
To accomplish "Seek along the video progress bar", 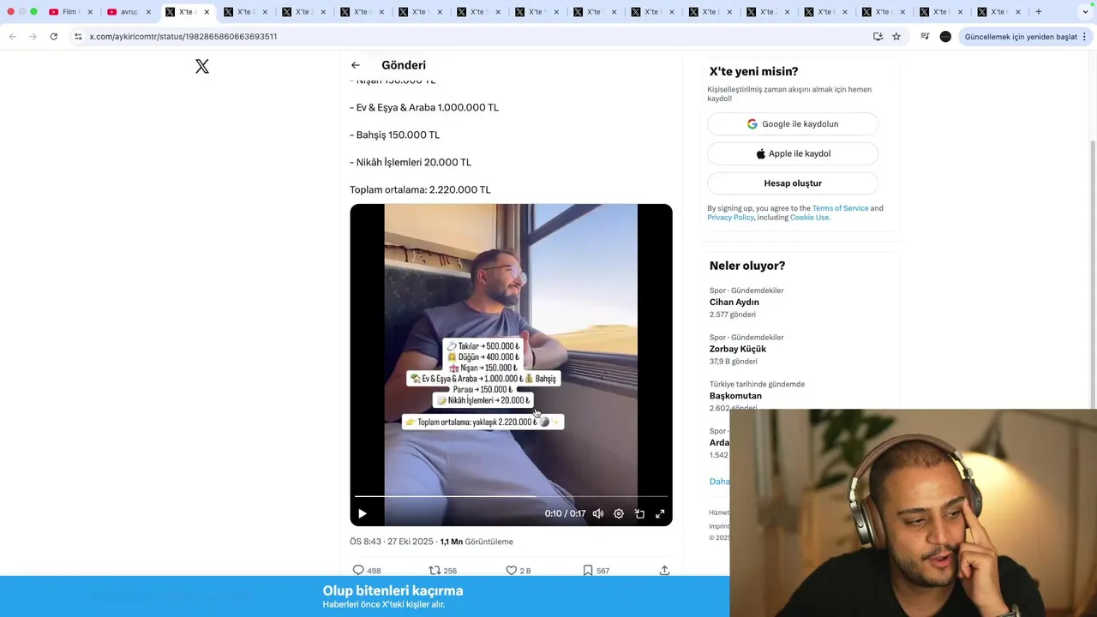I will coord(511,496).
